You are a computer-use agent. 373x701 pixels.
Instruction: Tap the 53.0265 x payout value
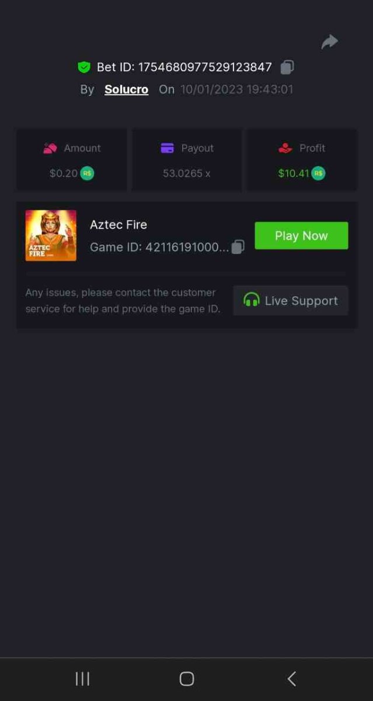pos(186,173)
